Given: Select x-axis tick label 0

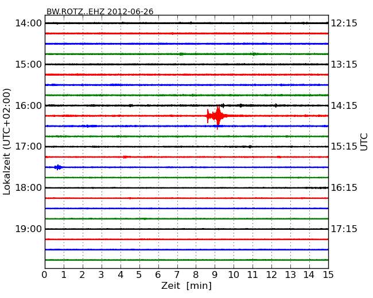Looking at the screenshot, I should [x=45, y=275].
